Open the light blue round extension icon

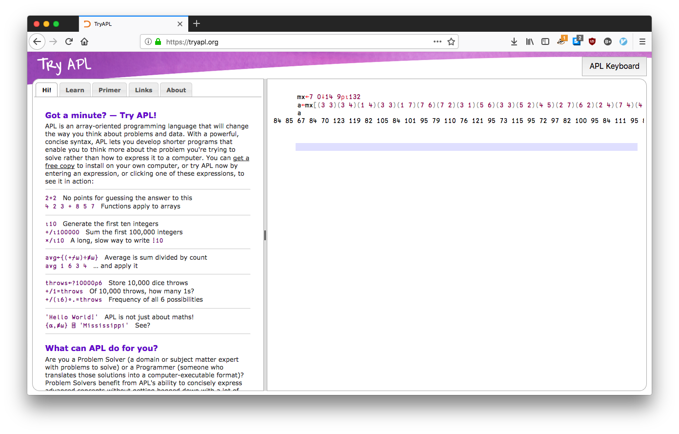click(x=623, y=41)
